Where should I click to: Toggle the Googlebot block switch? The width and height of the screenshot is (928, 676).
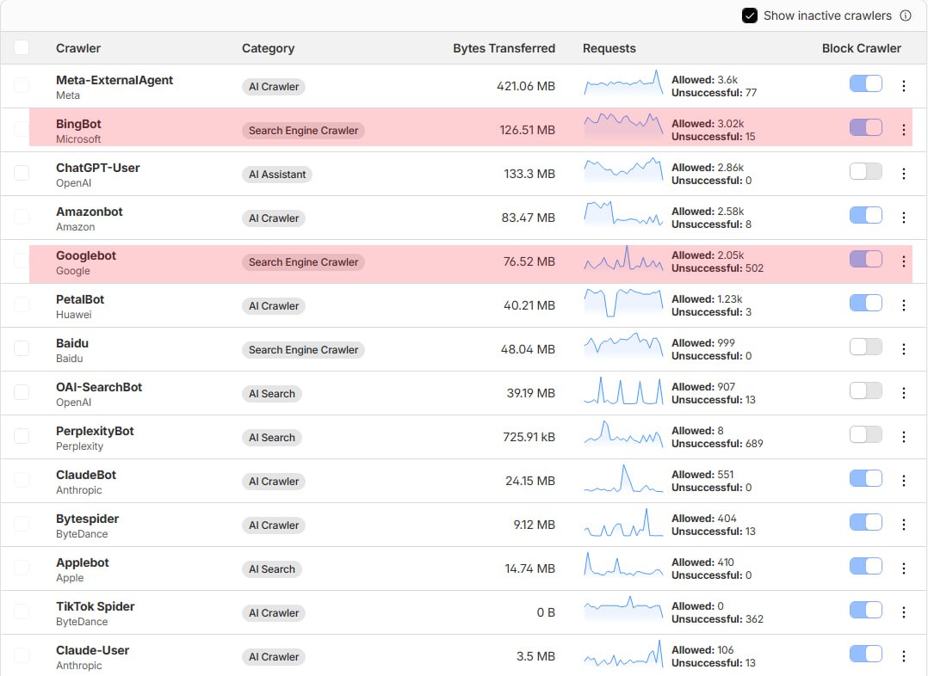866,259
